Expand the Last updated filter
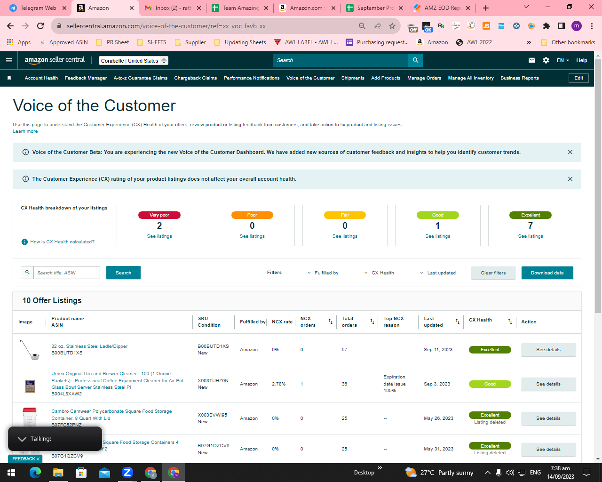602x482 pixels. click(438, 273)
